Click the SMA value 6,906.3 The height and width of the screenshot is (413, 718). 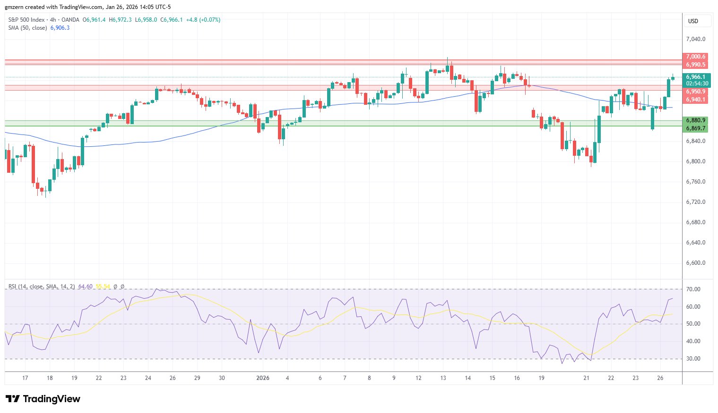pos(60,28)
